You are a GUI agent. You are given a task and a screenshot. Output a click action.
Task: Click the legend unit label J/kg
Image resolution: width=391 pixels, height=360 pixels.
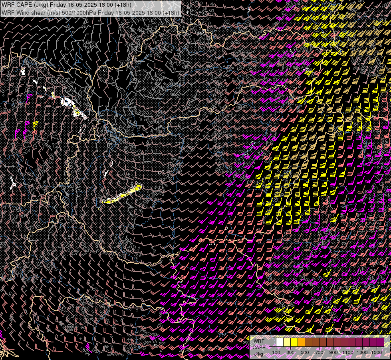(258, 354)
